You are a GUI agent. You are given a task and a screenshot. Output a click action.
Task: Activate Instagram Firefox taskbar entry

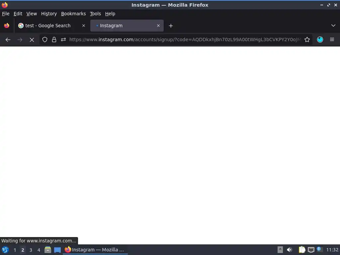tap(95, 250)
